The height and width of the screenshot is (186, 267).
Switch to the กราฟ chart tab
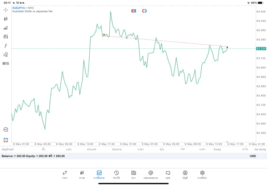pos(82,174)
